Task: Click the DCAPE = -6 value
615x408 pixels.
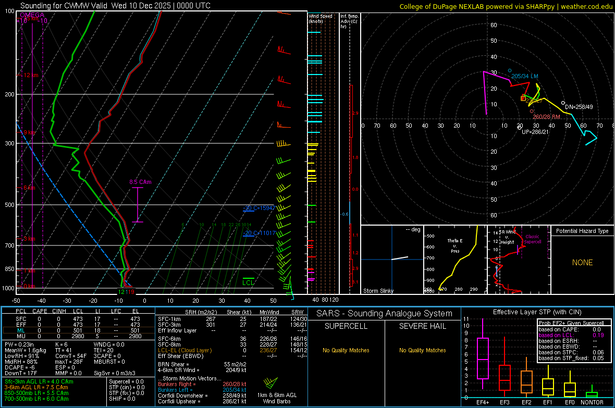Action: [x=20, y=367]
